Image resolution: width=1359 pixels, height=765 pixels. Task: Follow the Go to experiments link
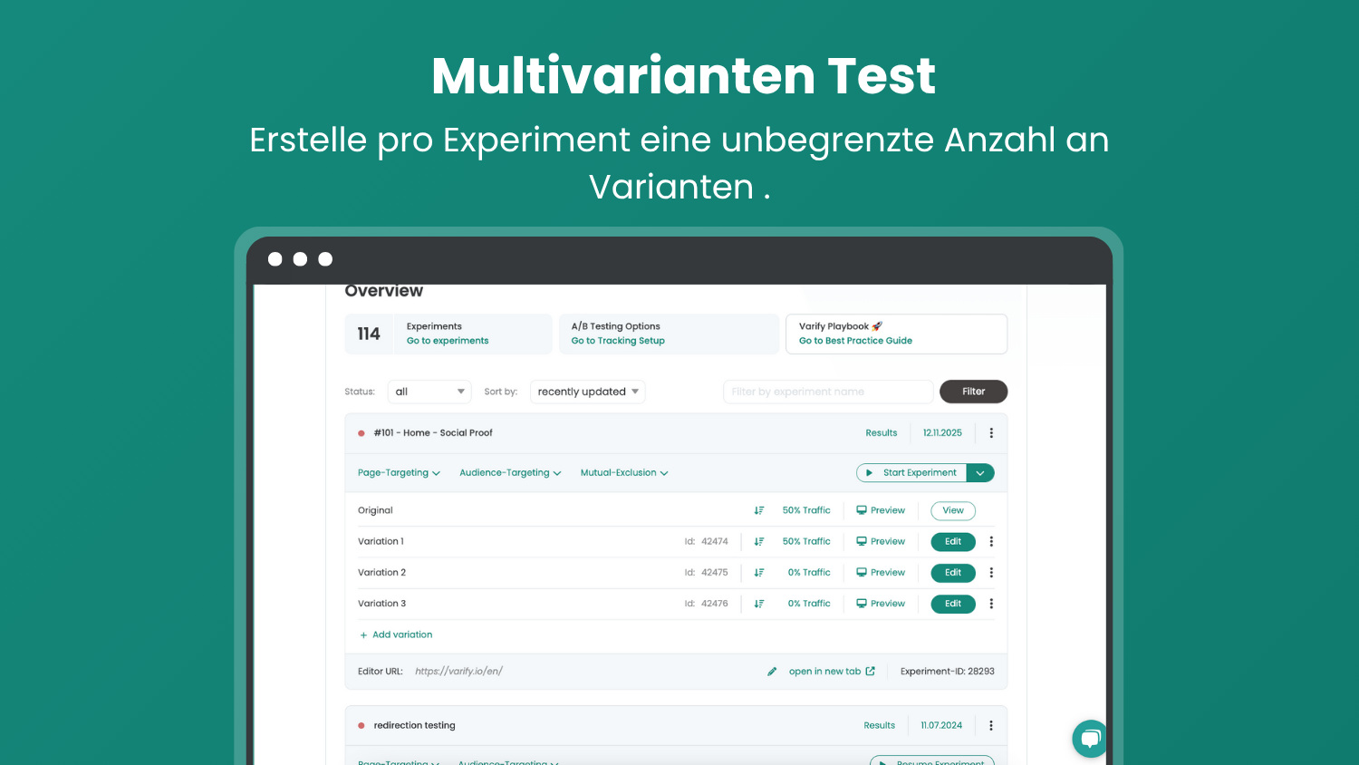[448, 341]
